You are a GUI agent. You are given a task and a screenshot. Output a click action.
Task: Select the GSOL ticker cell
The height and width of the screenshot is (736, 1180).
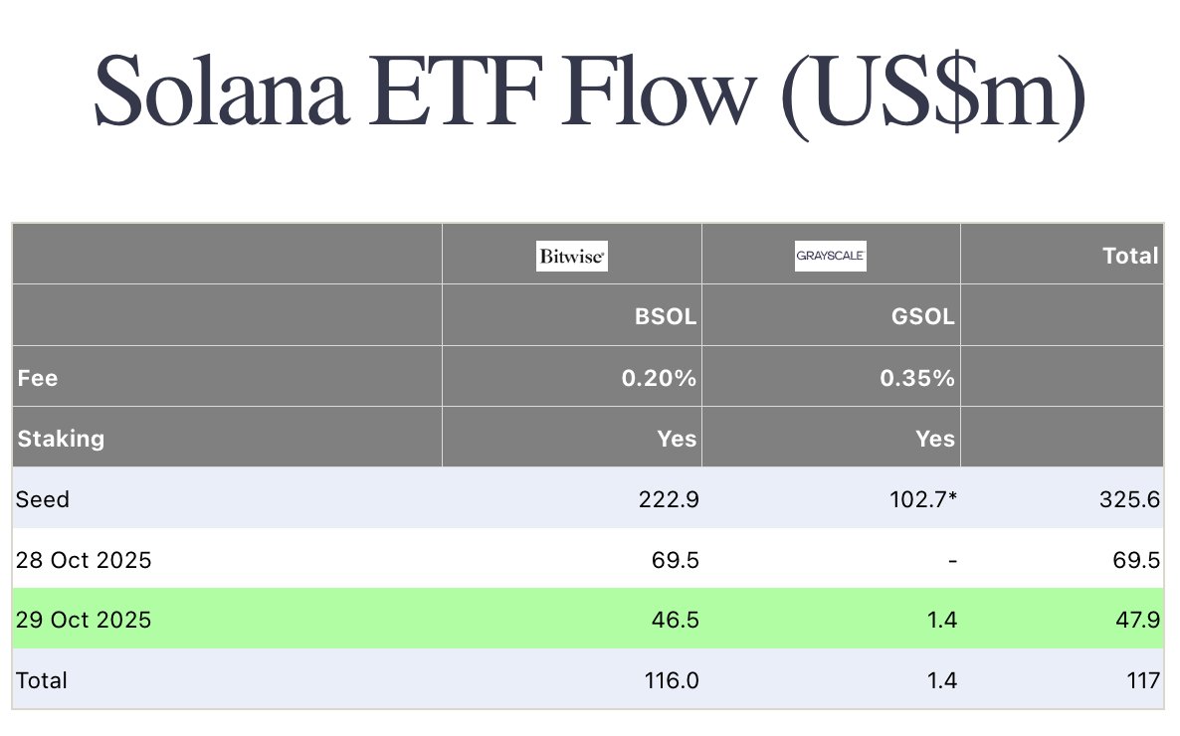click(923, 317)
